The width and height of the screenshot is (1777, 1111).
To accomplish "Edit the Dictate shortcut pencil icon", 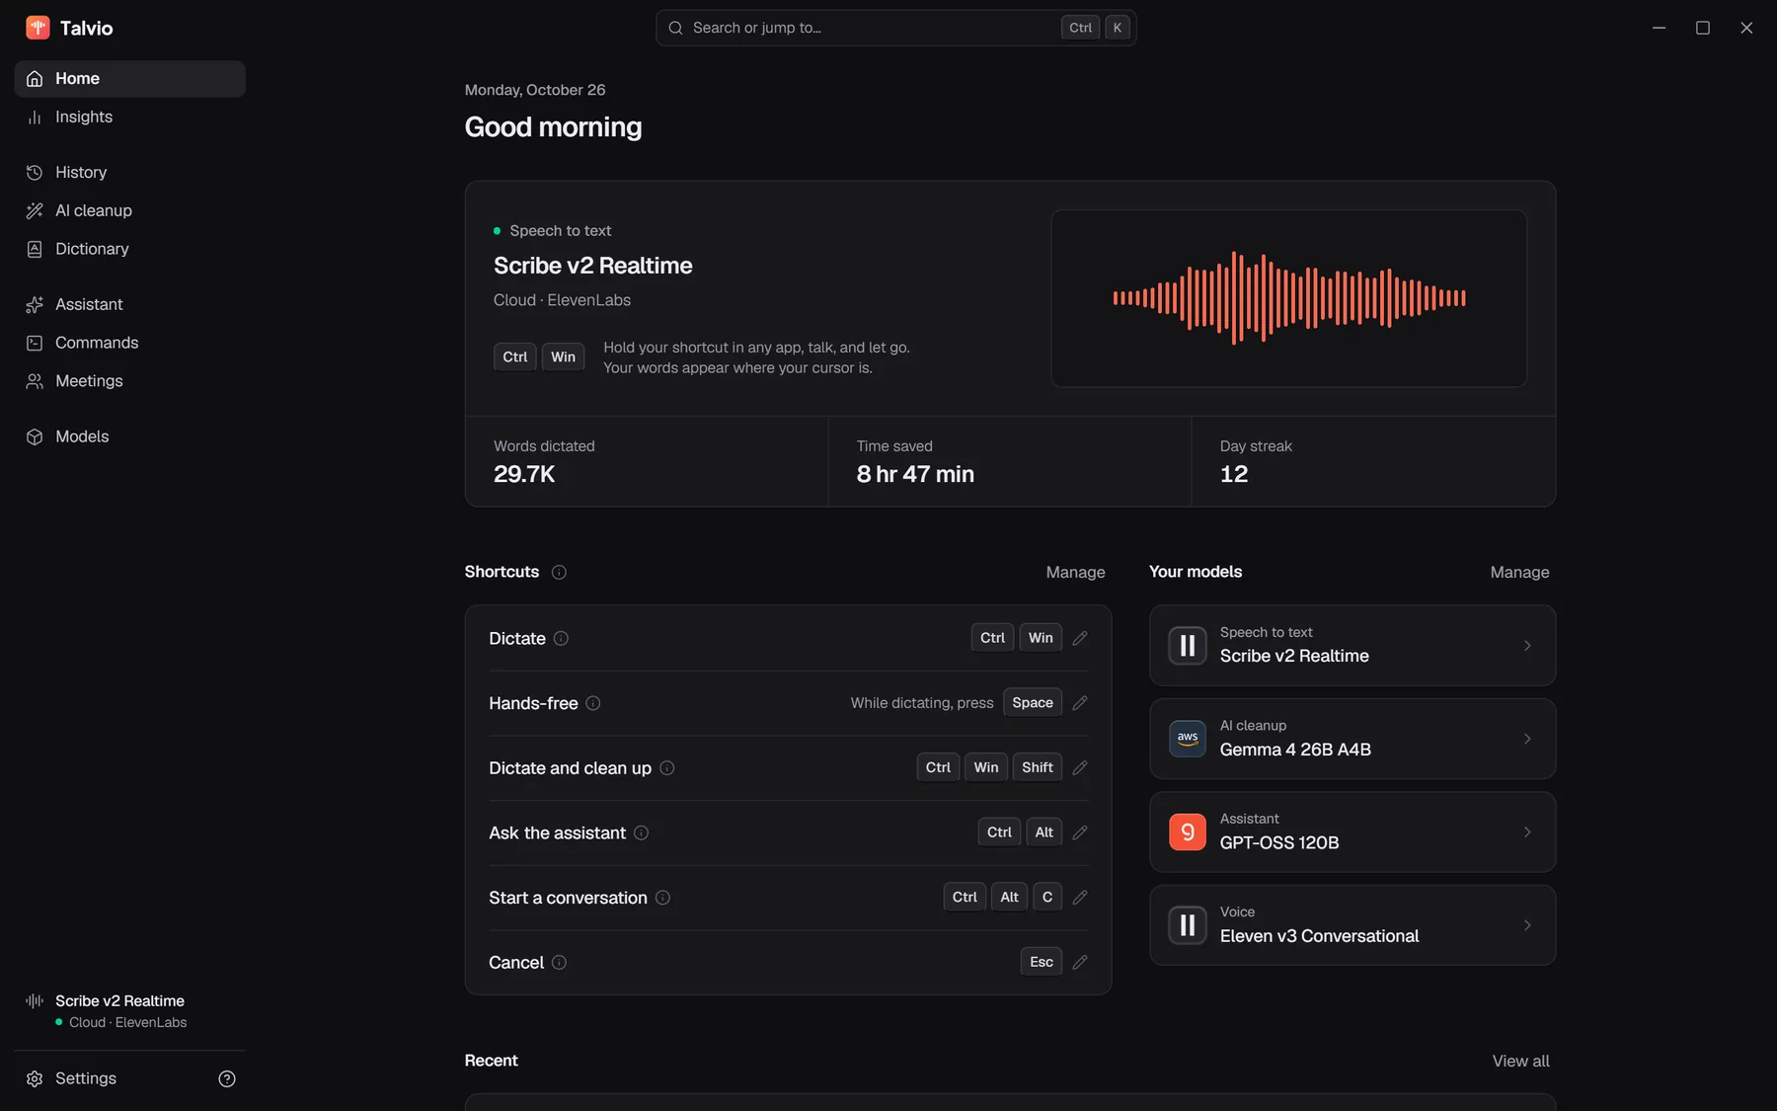I will 1080,638.
